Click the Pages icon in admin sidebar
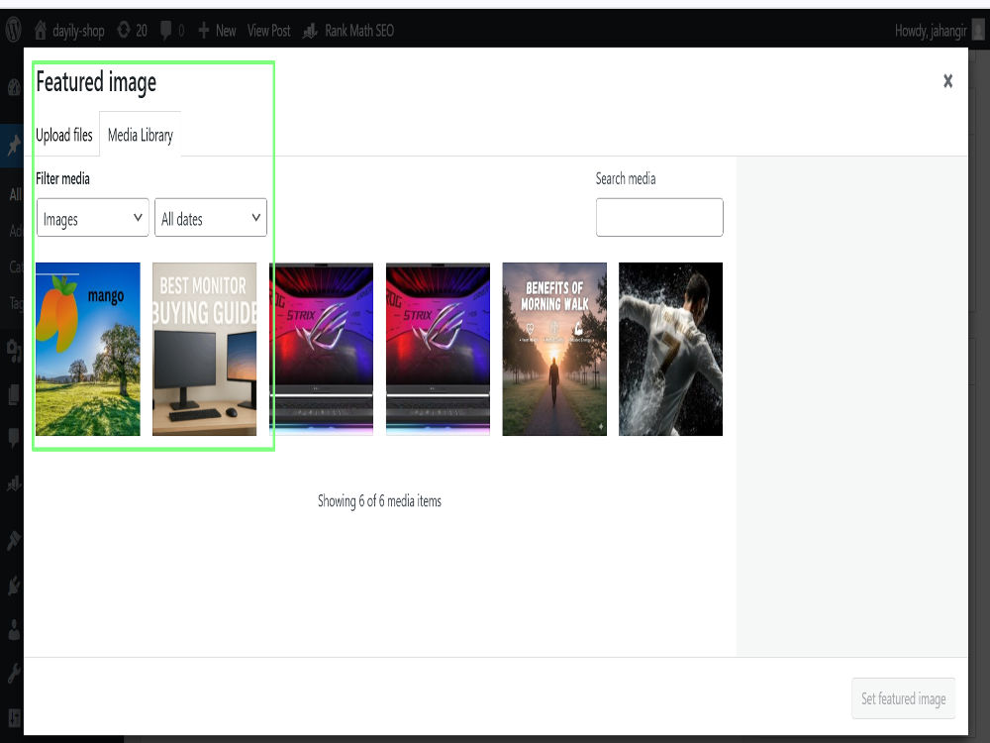990x743 pixels. 13,395
